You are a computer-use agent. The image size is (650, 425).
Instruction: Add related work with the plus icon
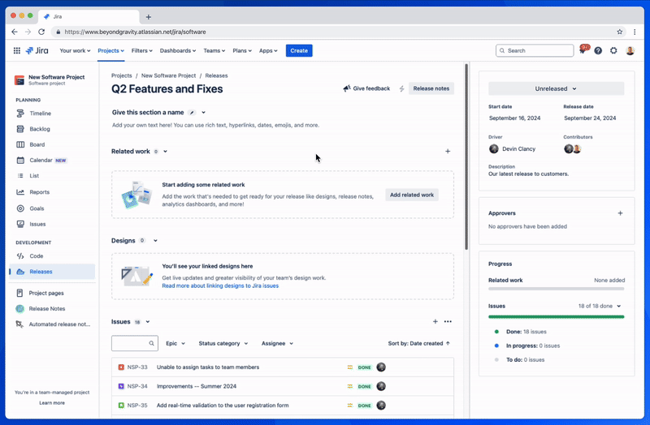[x=448, y=152]
